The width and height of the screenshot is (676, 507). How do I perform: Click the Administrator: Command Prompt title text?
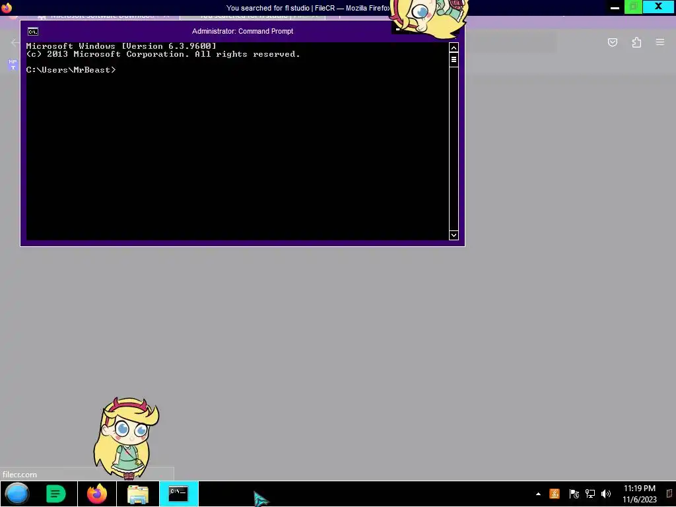[243, 31]
